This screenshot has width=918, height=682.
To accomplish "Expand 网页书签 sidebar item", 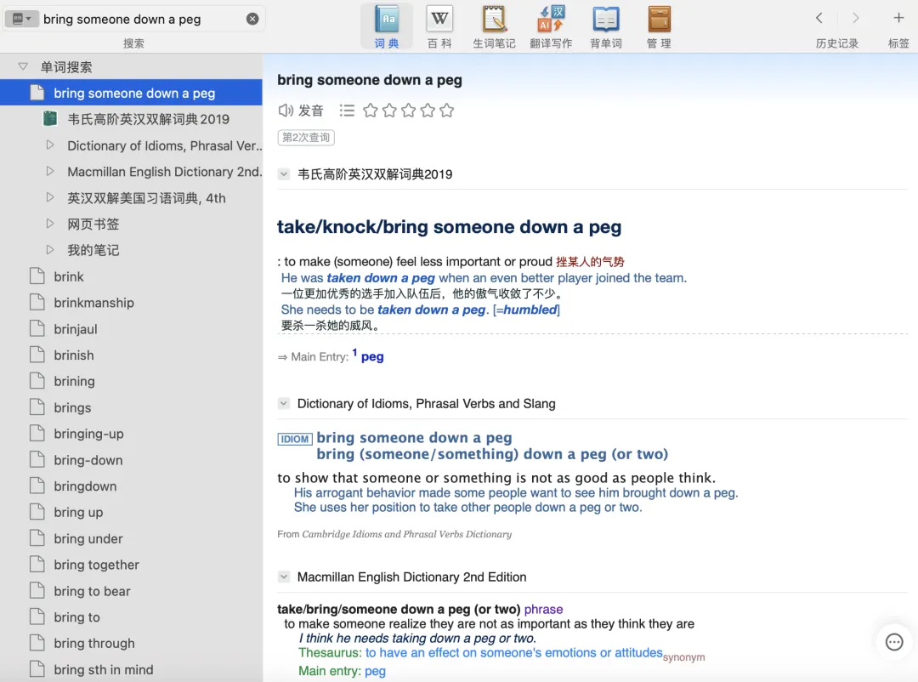I will click(50, 224).
